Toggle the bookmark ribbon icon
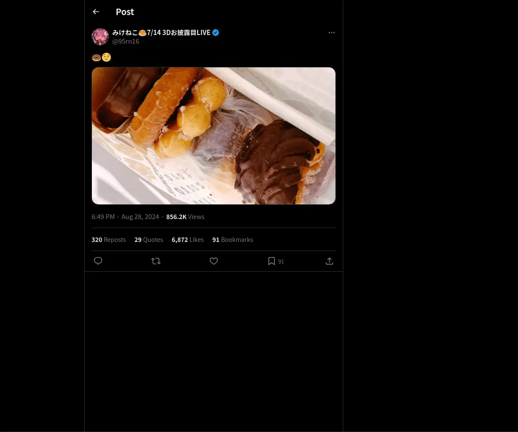This screenshot has width=518, height=432. pyautogui.click(x=272, y=261)
